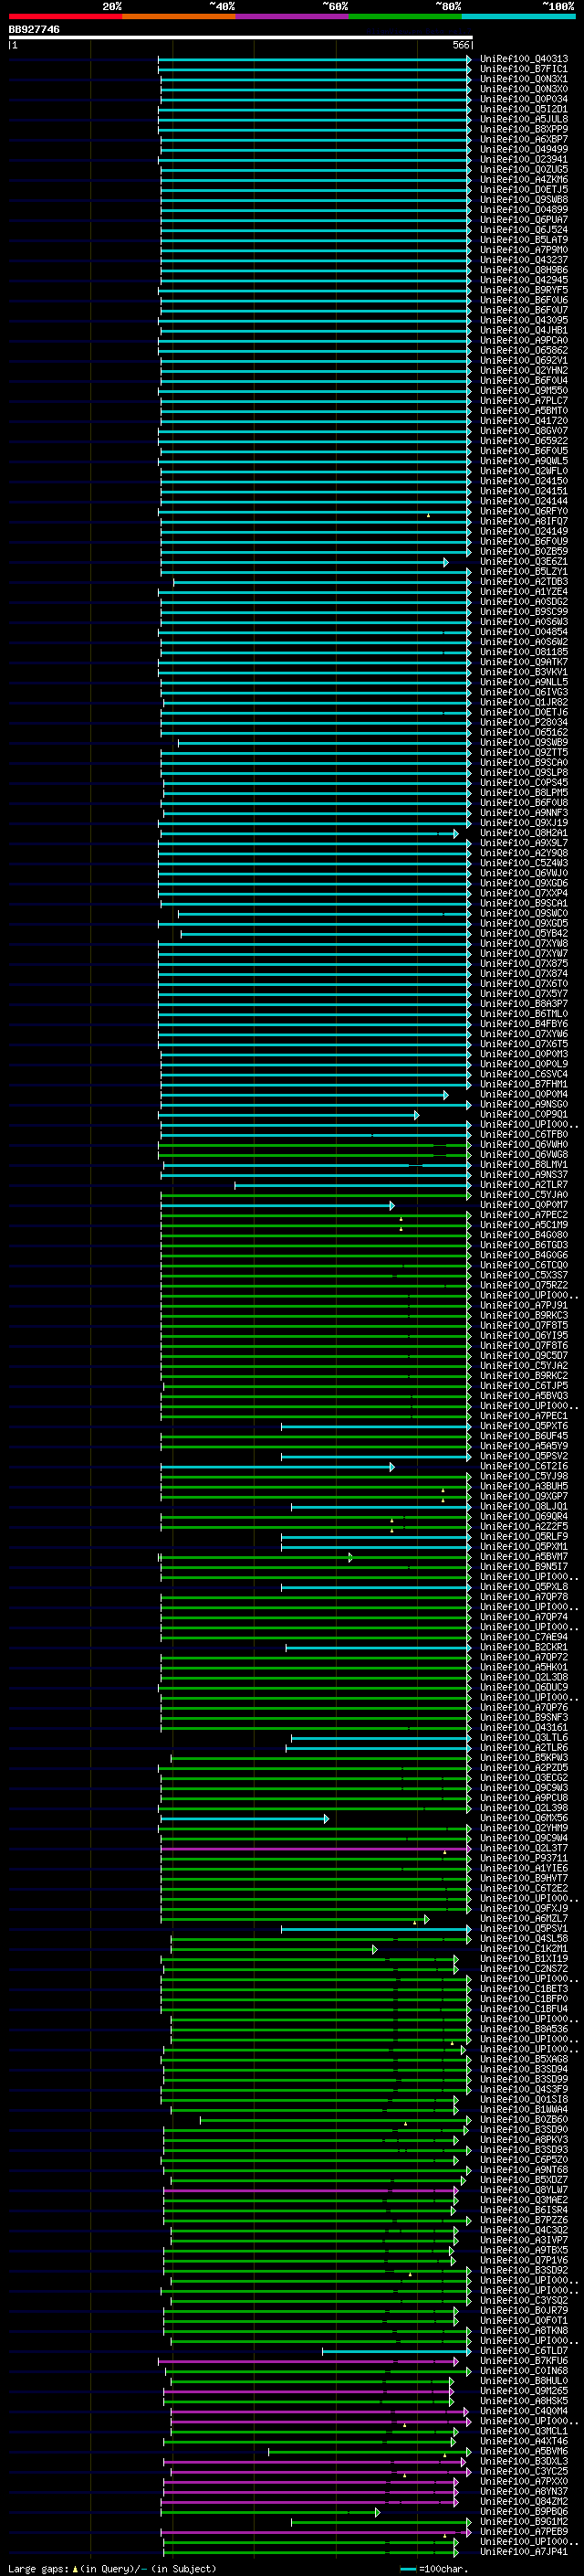Select hit UniRef100_Q43237
Image resolution: width=584 pixels, height=2576 pixels.
tap(524, 260)
